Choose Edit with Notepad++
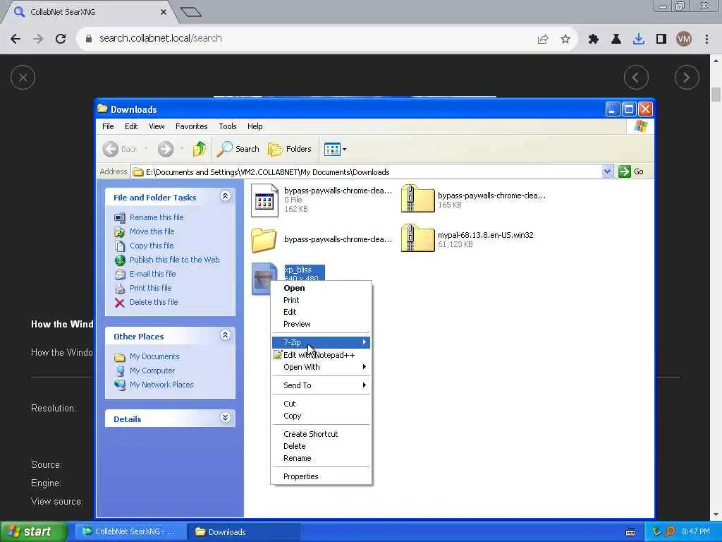The height and width of the screenshot is (542, 722). (321, 355)
